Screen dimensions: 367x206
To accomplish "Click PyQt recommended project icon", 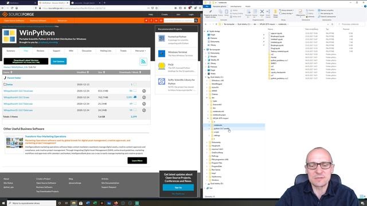I will tap(162, 66).
